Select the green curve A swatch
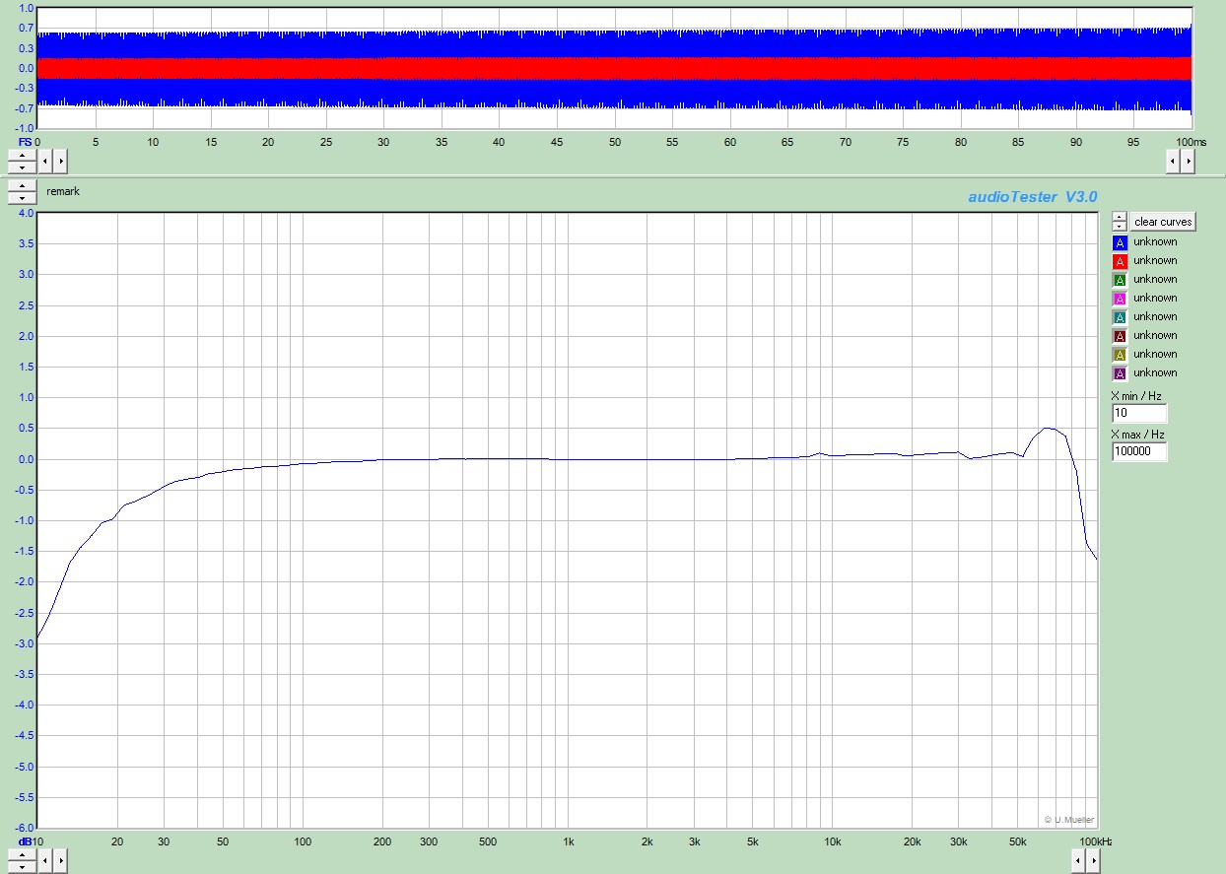 [1120, 280]
